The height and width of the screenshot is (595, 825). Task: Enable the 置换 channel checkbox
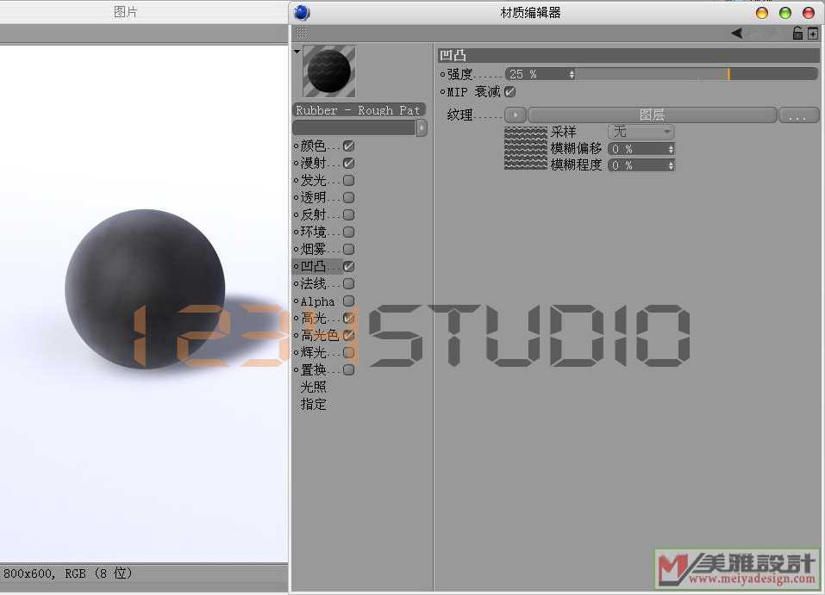pos(348,369)
